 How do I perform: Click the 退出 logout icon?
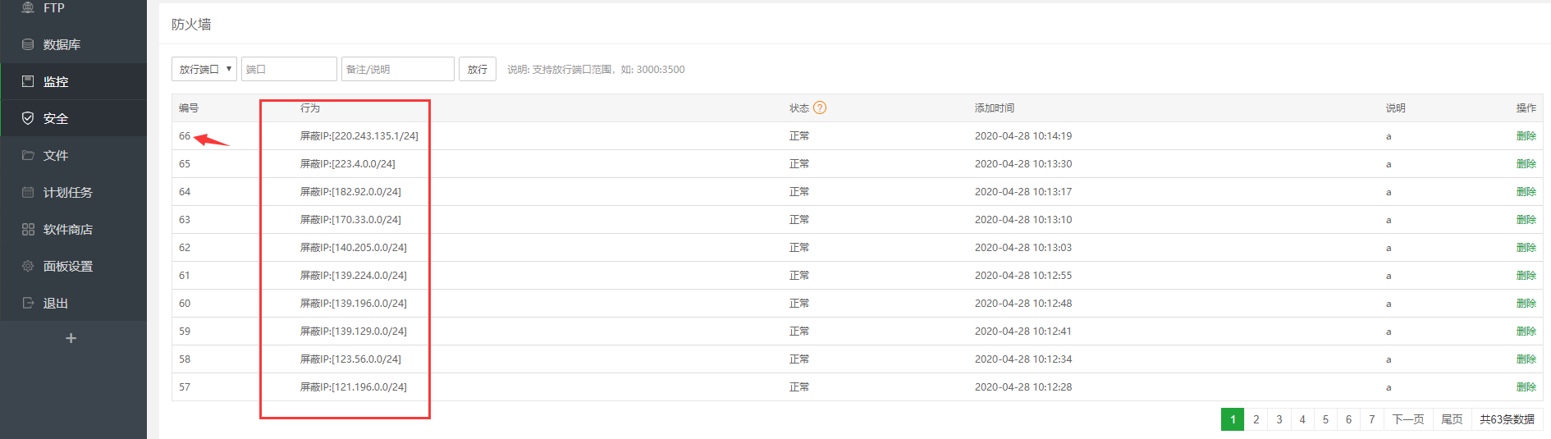pyautogui.click(x=28, y=303)
